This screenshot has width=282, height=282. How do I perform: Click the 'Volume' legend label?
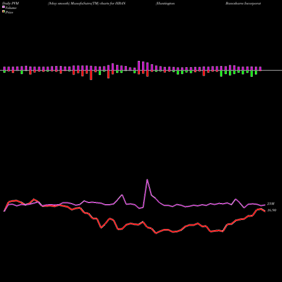(11, 8)
